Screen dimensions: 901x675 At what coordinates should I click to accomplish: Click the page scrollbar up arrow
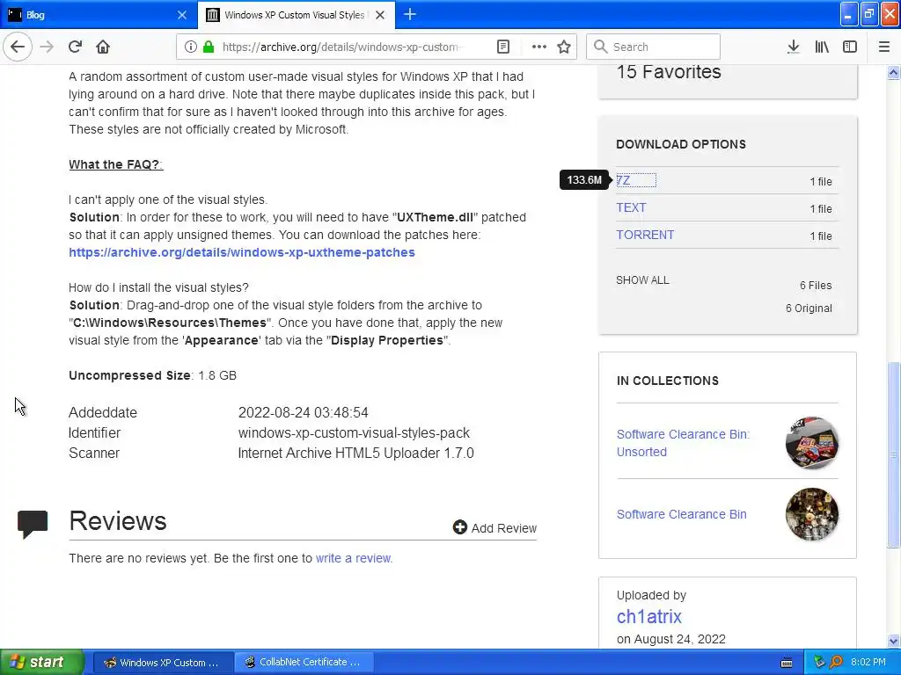[x=893, y=72]
